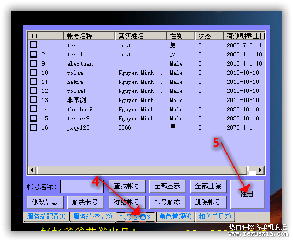Check the checkbox for account test1 (ID 2)
Image resolution: width=293 pixels, height=242 pixels.
(x=34, y=54)
